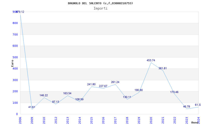The image size is (201, 125).
Task: Select the 453.74 peak data label
Action: pos(151,60)
